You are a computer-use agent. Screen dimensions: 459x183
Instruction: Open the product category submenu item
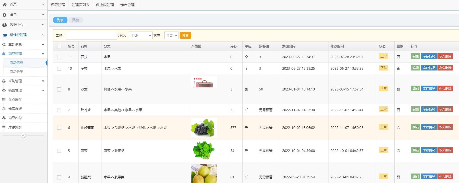[x=16, y=72]
